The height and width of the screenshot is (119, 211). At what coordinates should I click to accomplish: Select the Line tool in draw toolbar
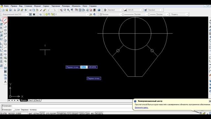click(5, 20)
